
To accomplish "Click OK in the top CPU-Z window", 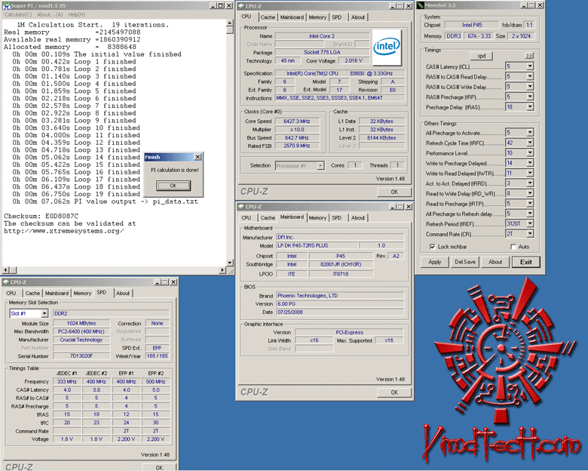I will tap(394, 192).
